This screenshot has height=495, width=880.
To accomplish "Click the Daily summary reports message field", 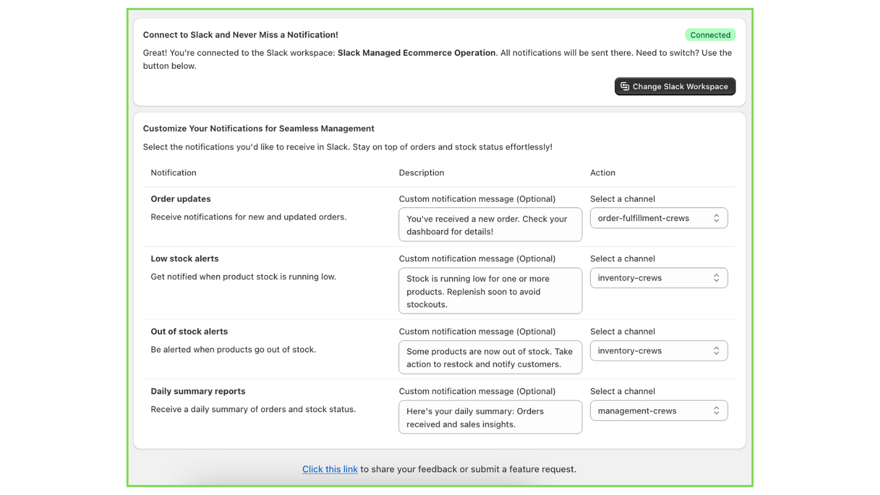I will pyautogui.click(x=490, y=417).
